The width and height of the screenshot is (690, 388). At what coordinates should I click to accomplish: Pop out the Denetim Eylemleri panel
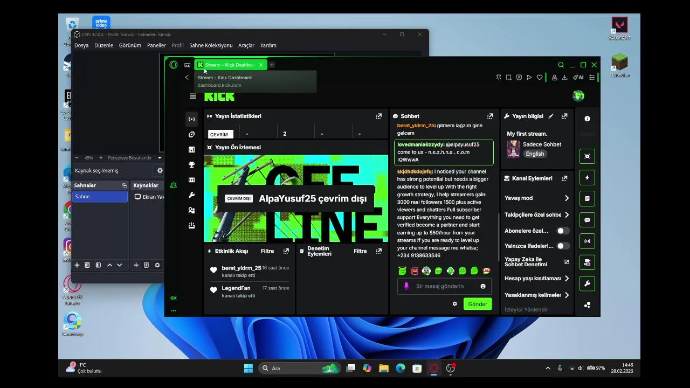379,251
